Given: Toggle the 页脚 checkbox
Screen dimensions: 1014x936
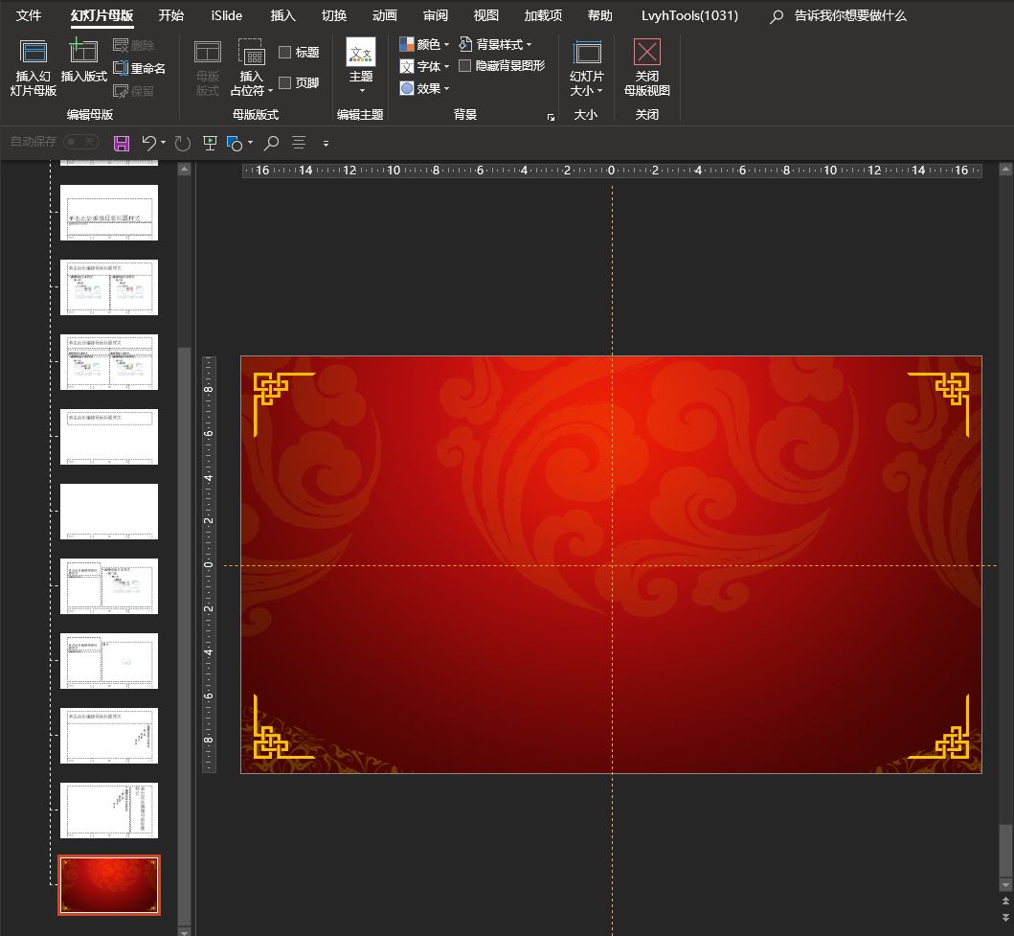Looking at the screenshot, I should click(x=285, y=83).
